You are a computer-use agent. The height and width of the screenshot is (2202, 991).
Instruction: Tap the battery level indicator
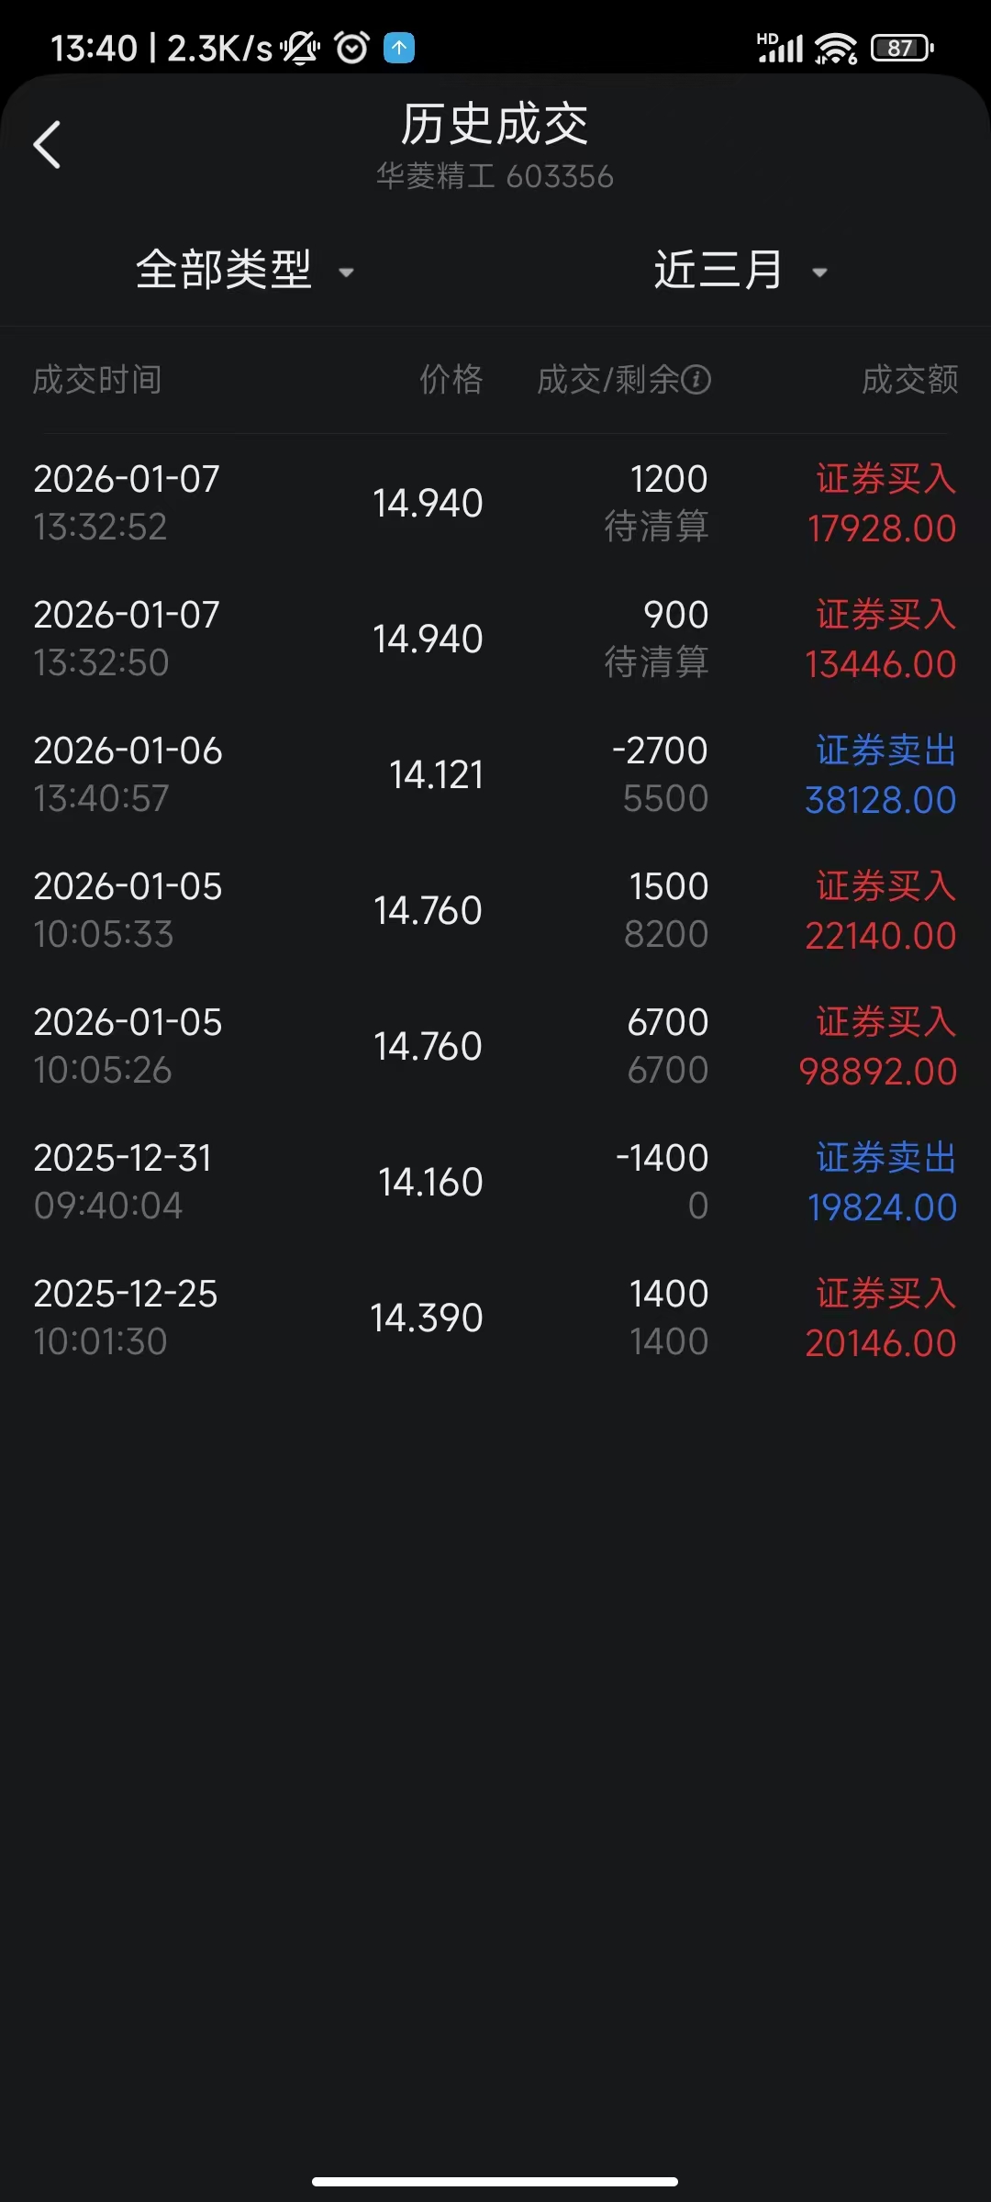point(902,48)
